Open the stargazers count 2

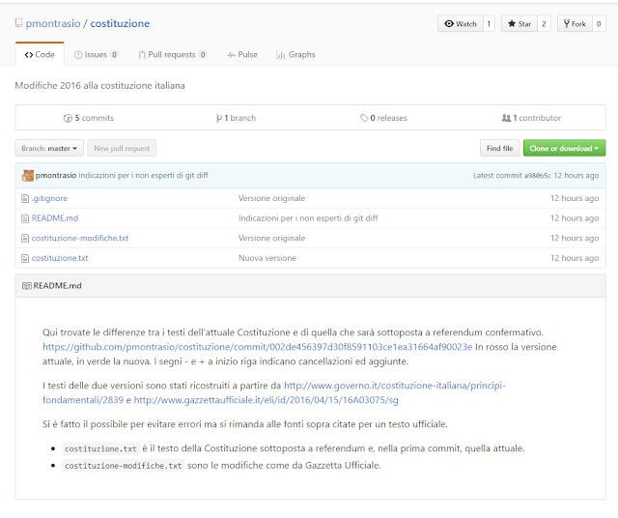click(x=544, y=23)
